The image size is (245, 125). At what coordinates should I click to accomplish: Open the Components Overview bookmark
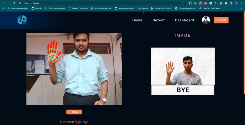tap(55, 9)
